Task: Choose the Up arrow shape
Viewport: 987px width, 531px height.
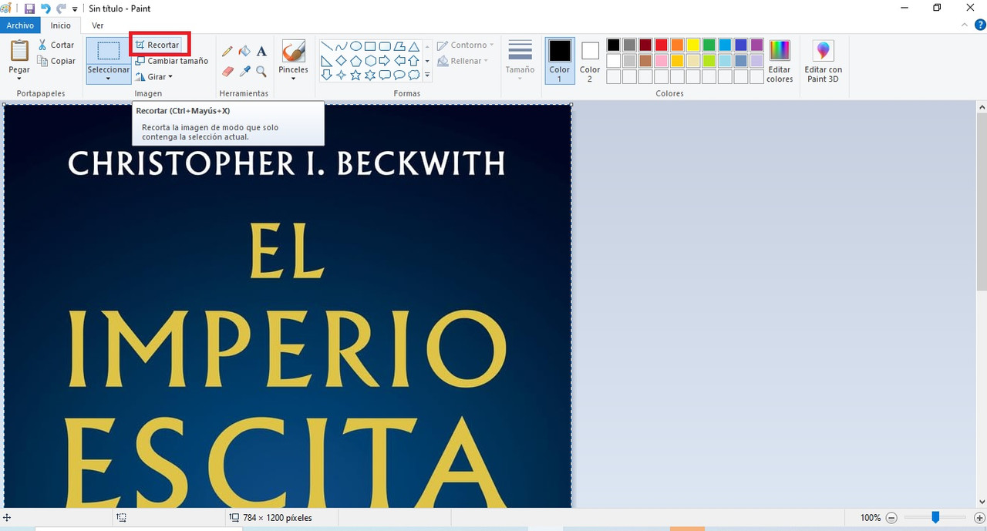Action: pyautogui.click(x=414, y=61)
